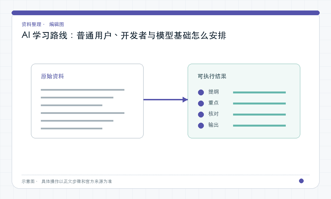
Task: Click the bullet dot beside 核对
Action: (x=201, y=115)
